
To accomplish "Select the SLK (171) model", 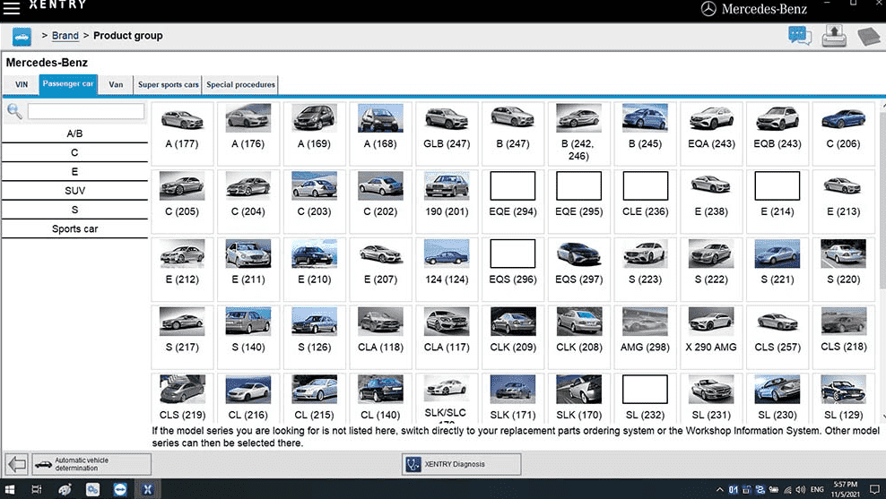I will coord(513,398).
